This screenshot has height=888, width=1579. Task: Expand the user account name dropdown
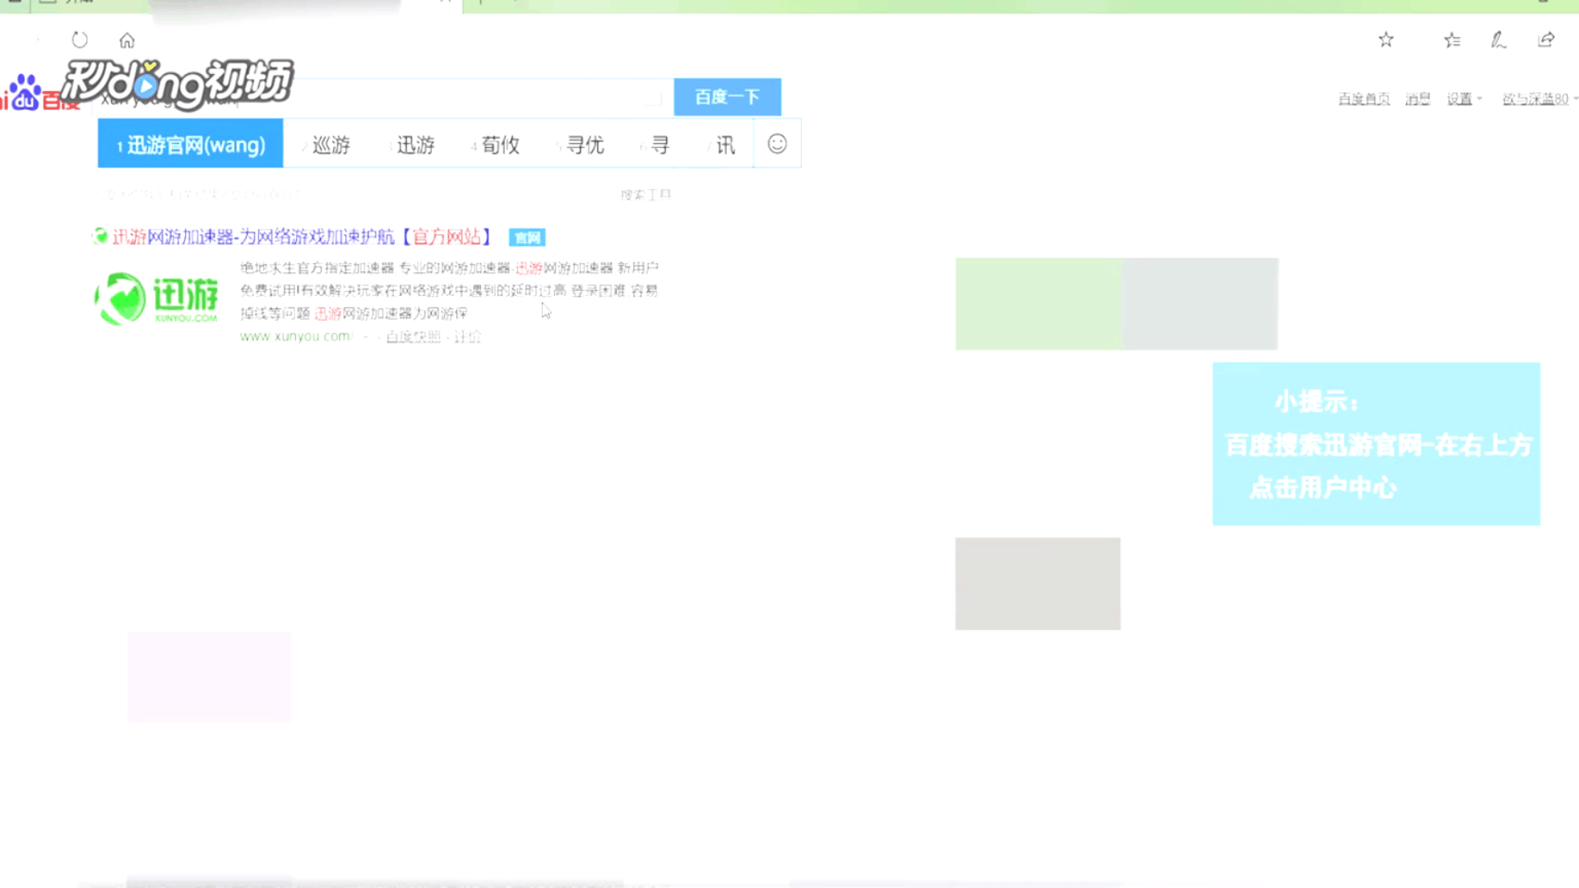[1538, 99]
